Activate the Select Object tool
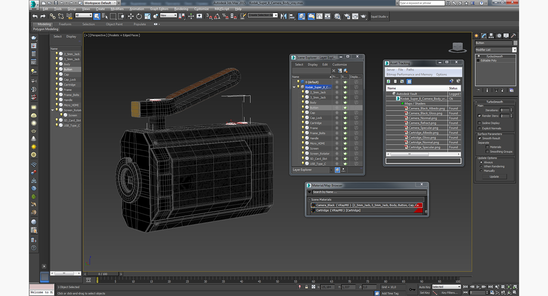 click(97, 16)
